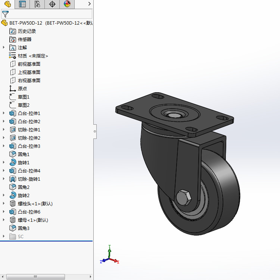Expand the greyed SC folder
Screen dimensions: 280x280
pos(4,236)
